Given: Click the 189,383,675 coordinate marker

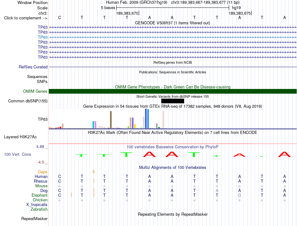Looking at the screenshot, I should [239, 13].
